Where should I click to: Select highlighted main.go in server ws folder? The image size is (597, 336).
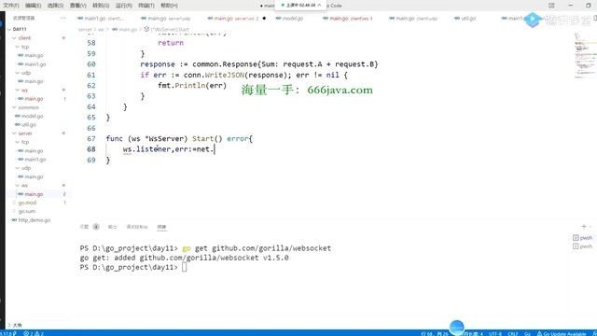pos(34,194)
